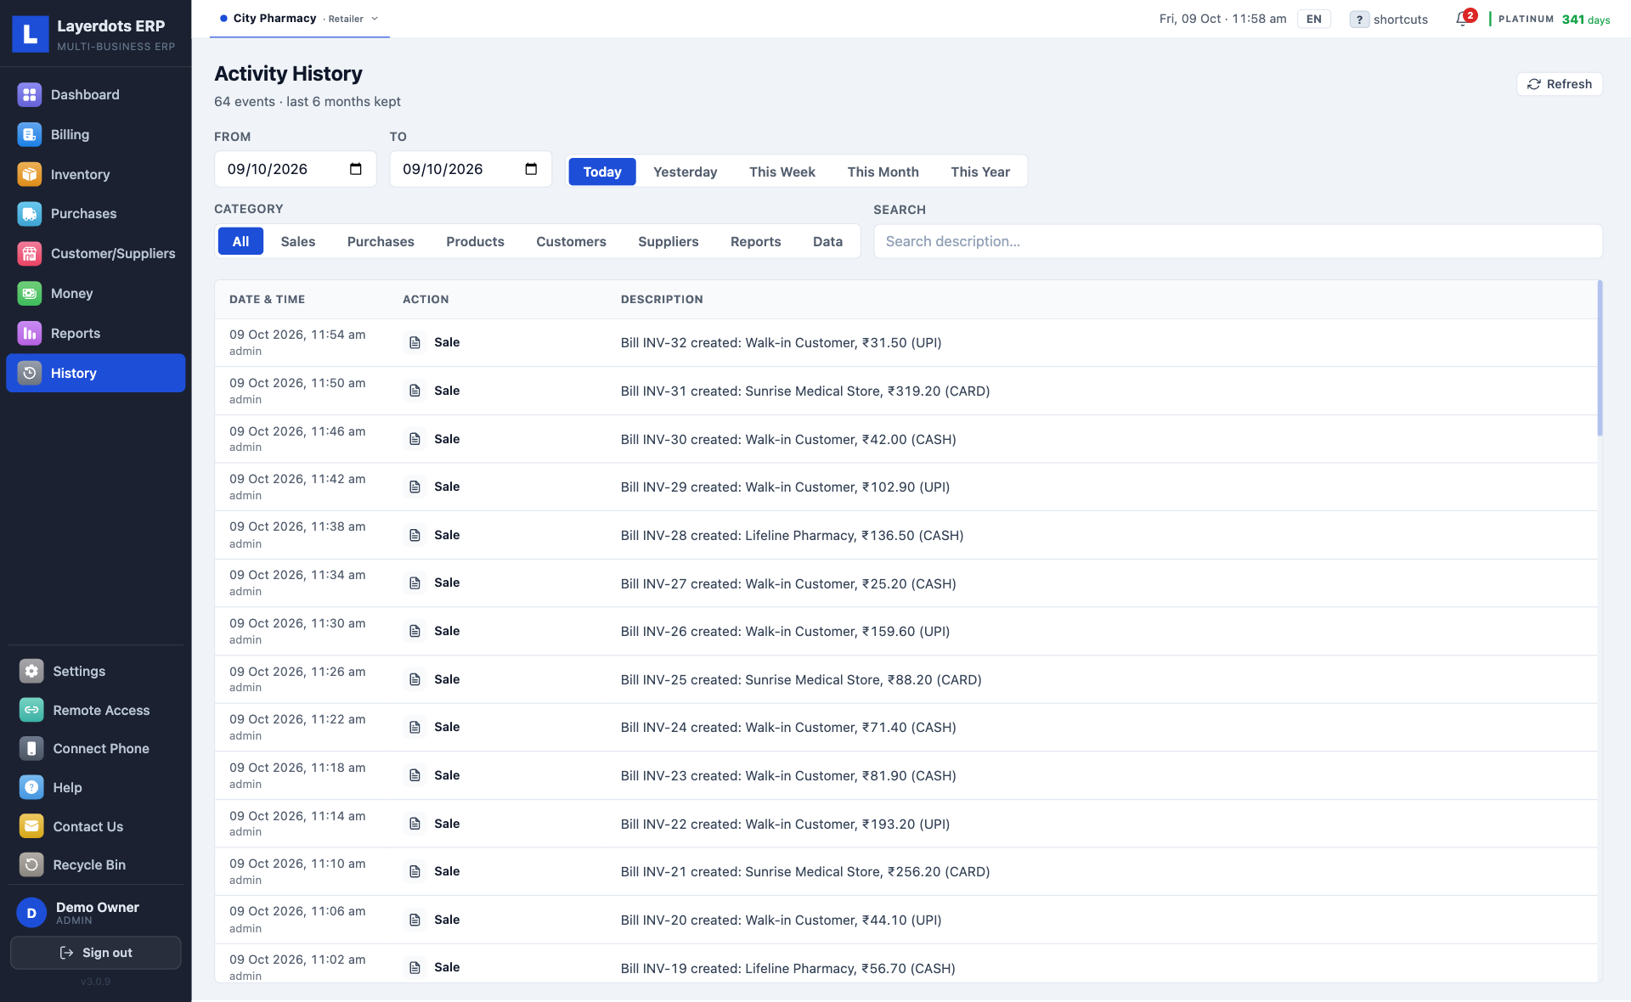Viewport: 1631px width, 1002px height.
Task: Click the Sign out button
Action: pos(96,953)
